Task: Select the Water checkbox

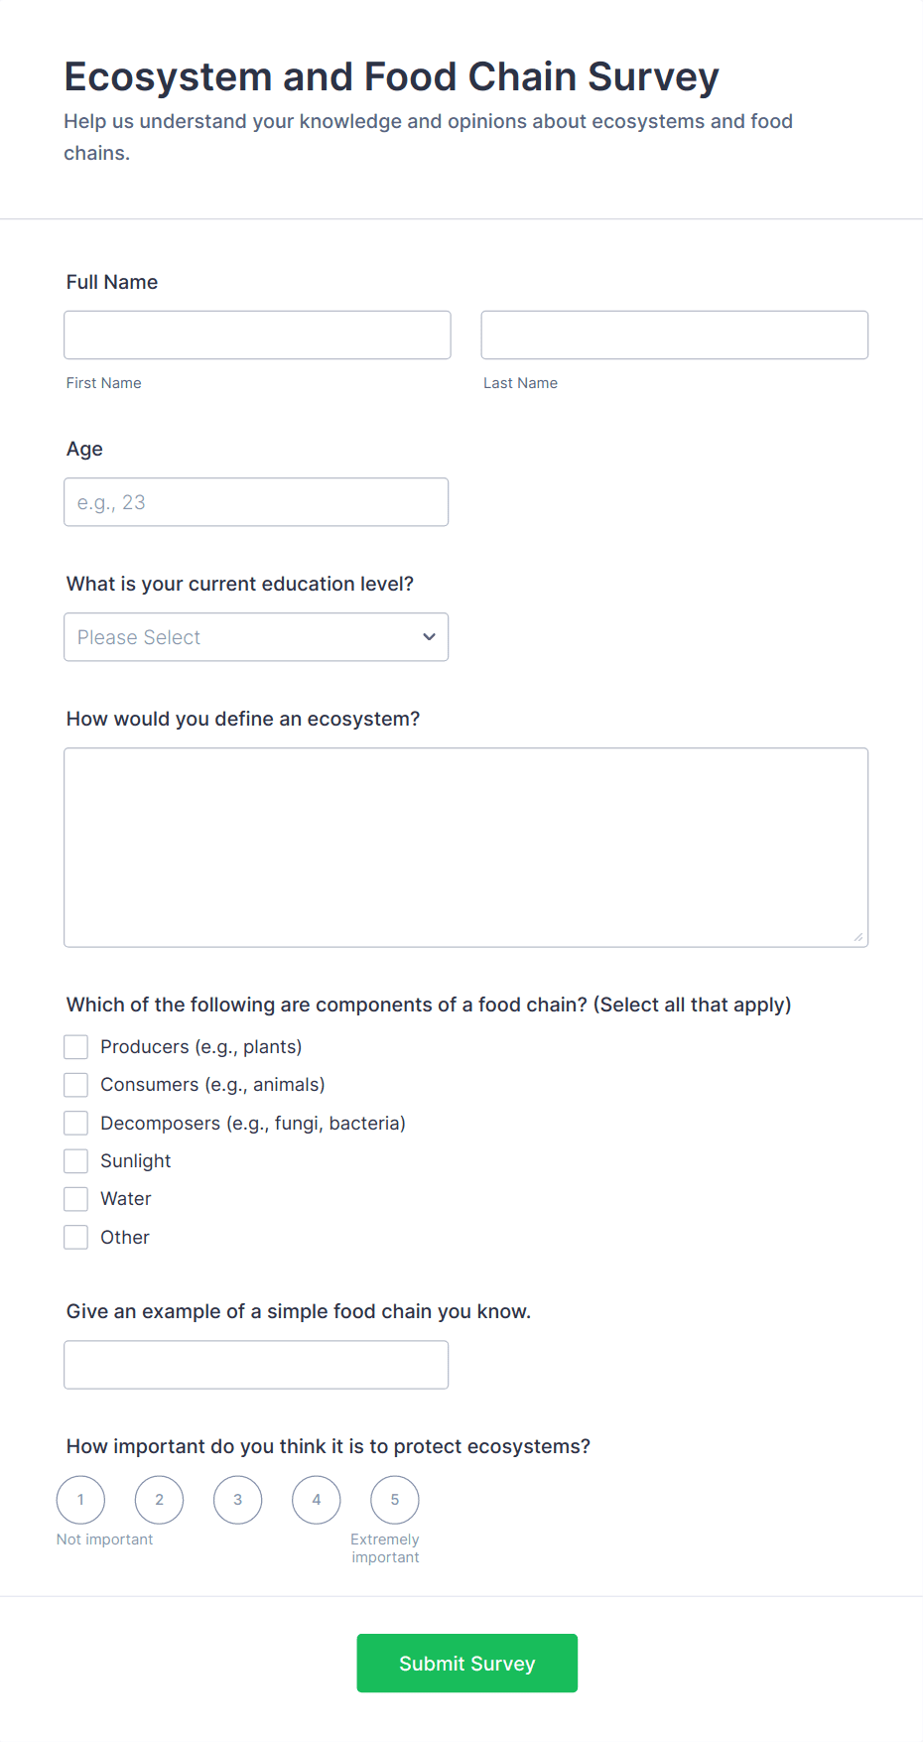Action: tap(76, 1199)
